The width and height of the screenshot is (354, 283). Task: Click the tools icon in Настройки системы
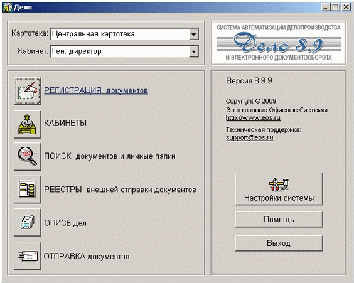(x=279, y=185)
